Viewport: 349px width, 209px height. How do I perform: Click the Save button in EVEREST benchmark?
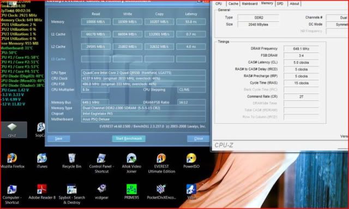(x=59, y=139)
